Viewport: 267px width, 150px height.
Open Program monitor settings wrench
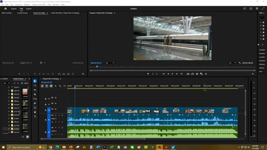coord(240,63)
